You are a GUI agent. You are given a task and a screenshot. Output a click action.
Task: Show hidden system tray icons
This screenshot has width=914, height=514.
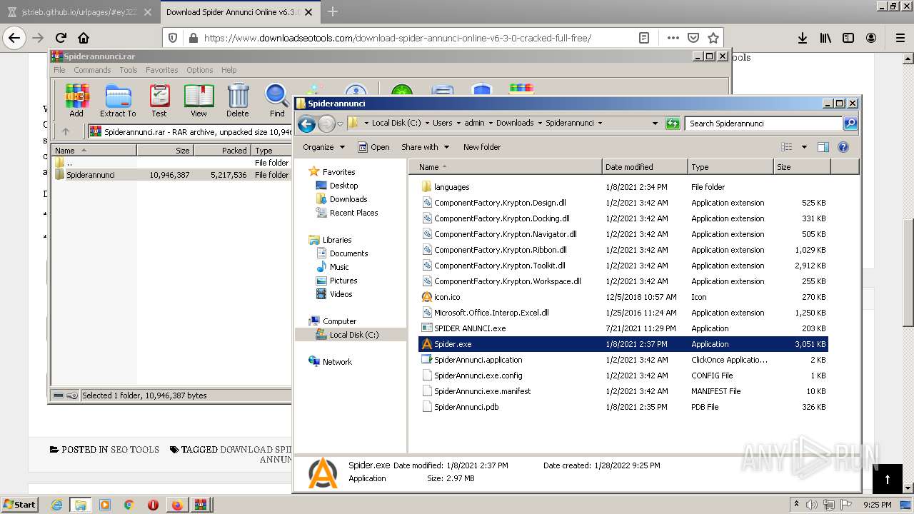797,504
